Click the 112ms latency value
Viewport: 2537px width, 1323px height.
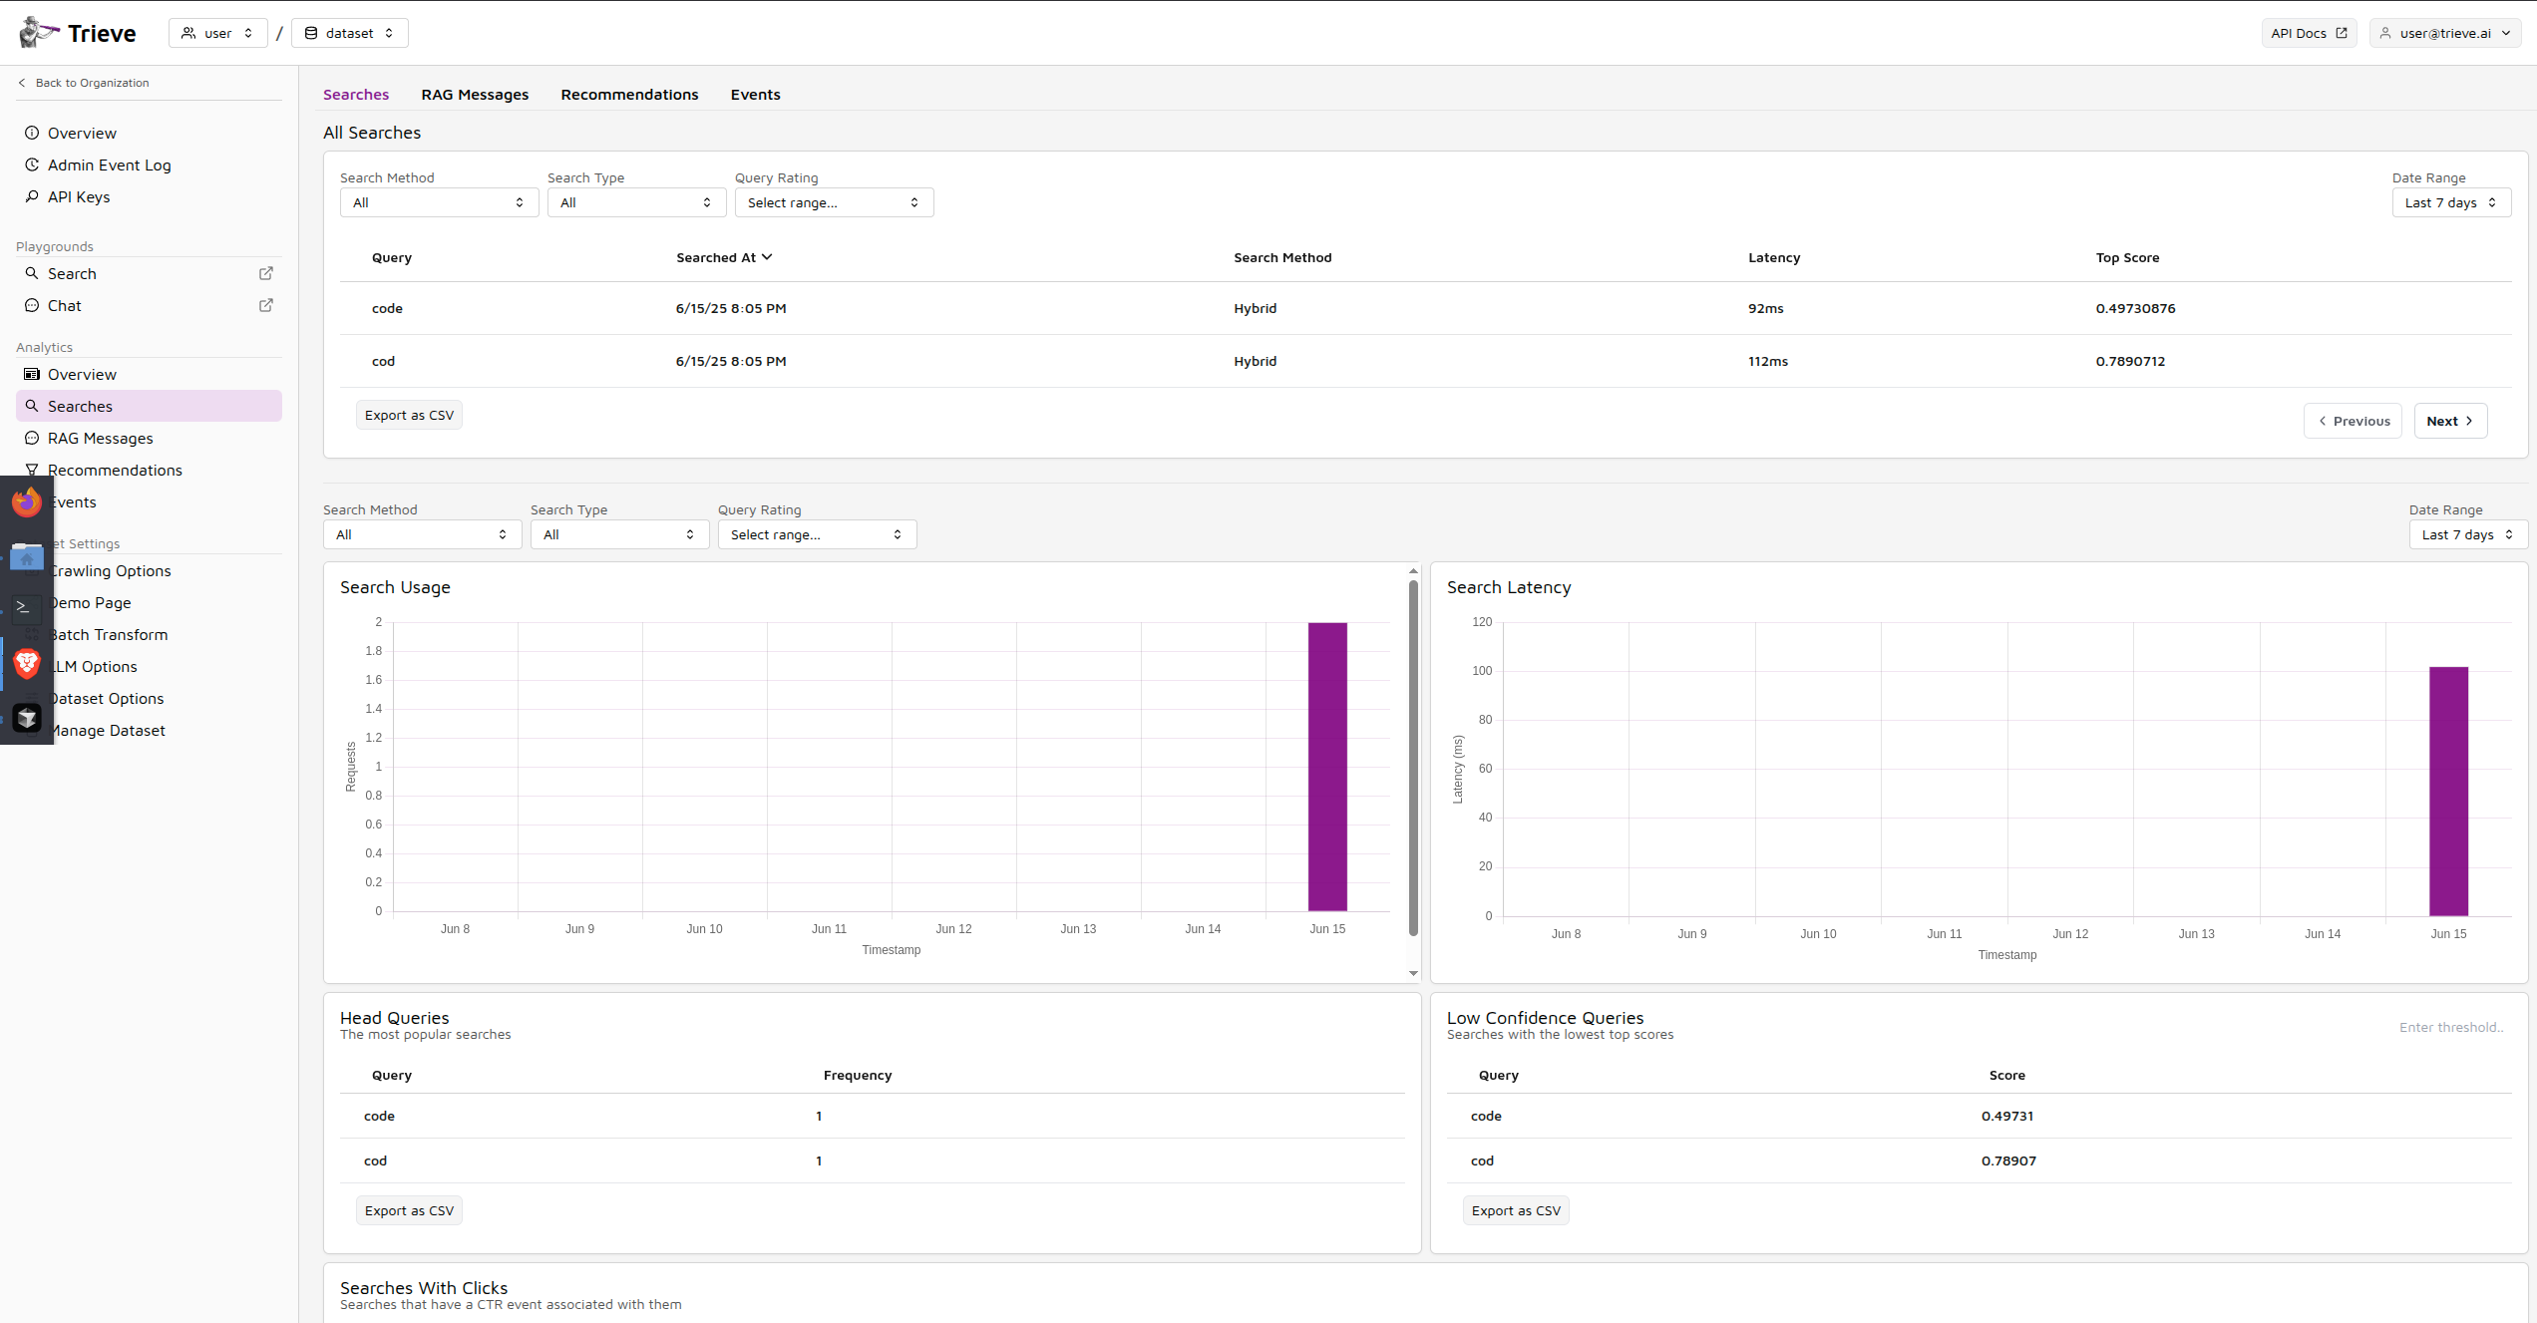[1767, 361]
